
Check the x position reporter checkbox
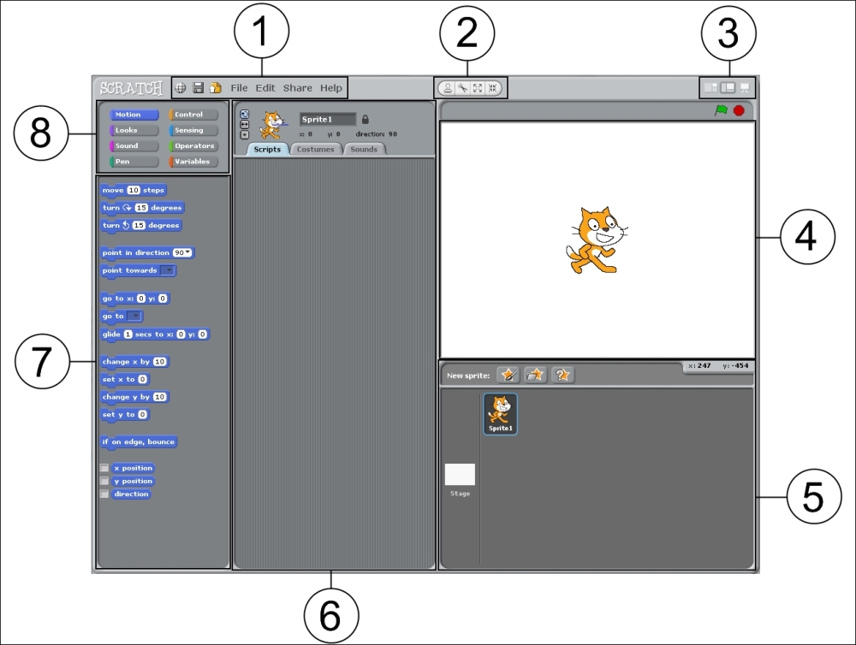pyautogui.click(x=104, y=468)
